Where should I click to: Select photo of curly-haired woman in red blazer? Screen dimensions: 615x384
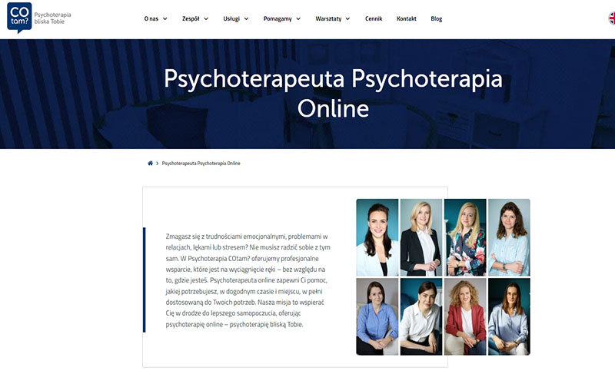click(x=465, y=316)
